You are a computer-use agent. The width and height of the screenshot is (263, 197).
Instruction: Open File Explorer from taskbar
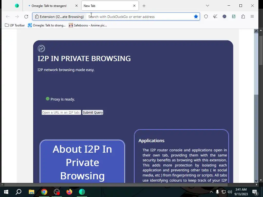[31, 192]
